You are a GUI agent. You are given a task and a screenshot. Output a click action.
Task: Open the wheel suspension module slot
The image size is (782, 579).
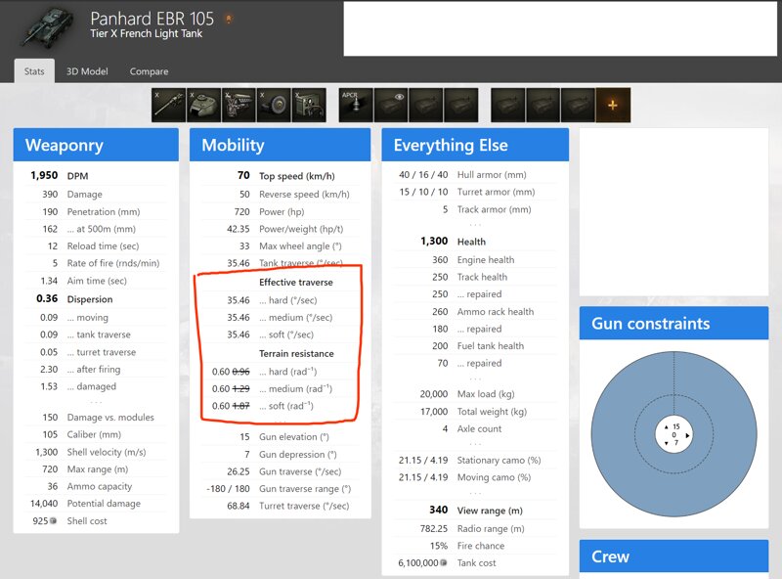pyautogui.click(x=274, y=105)
